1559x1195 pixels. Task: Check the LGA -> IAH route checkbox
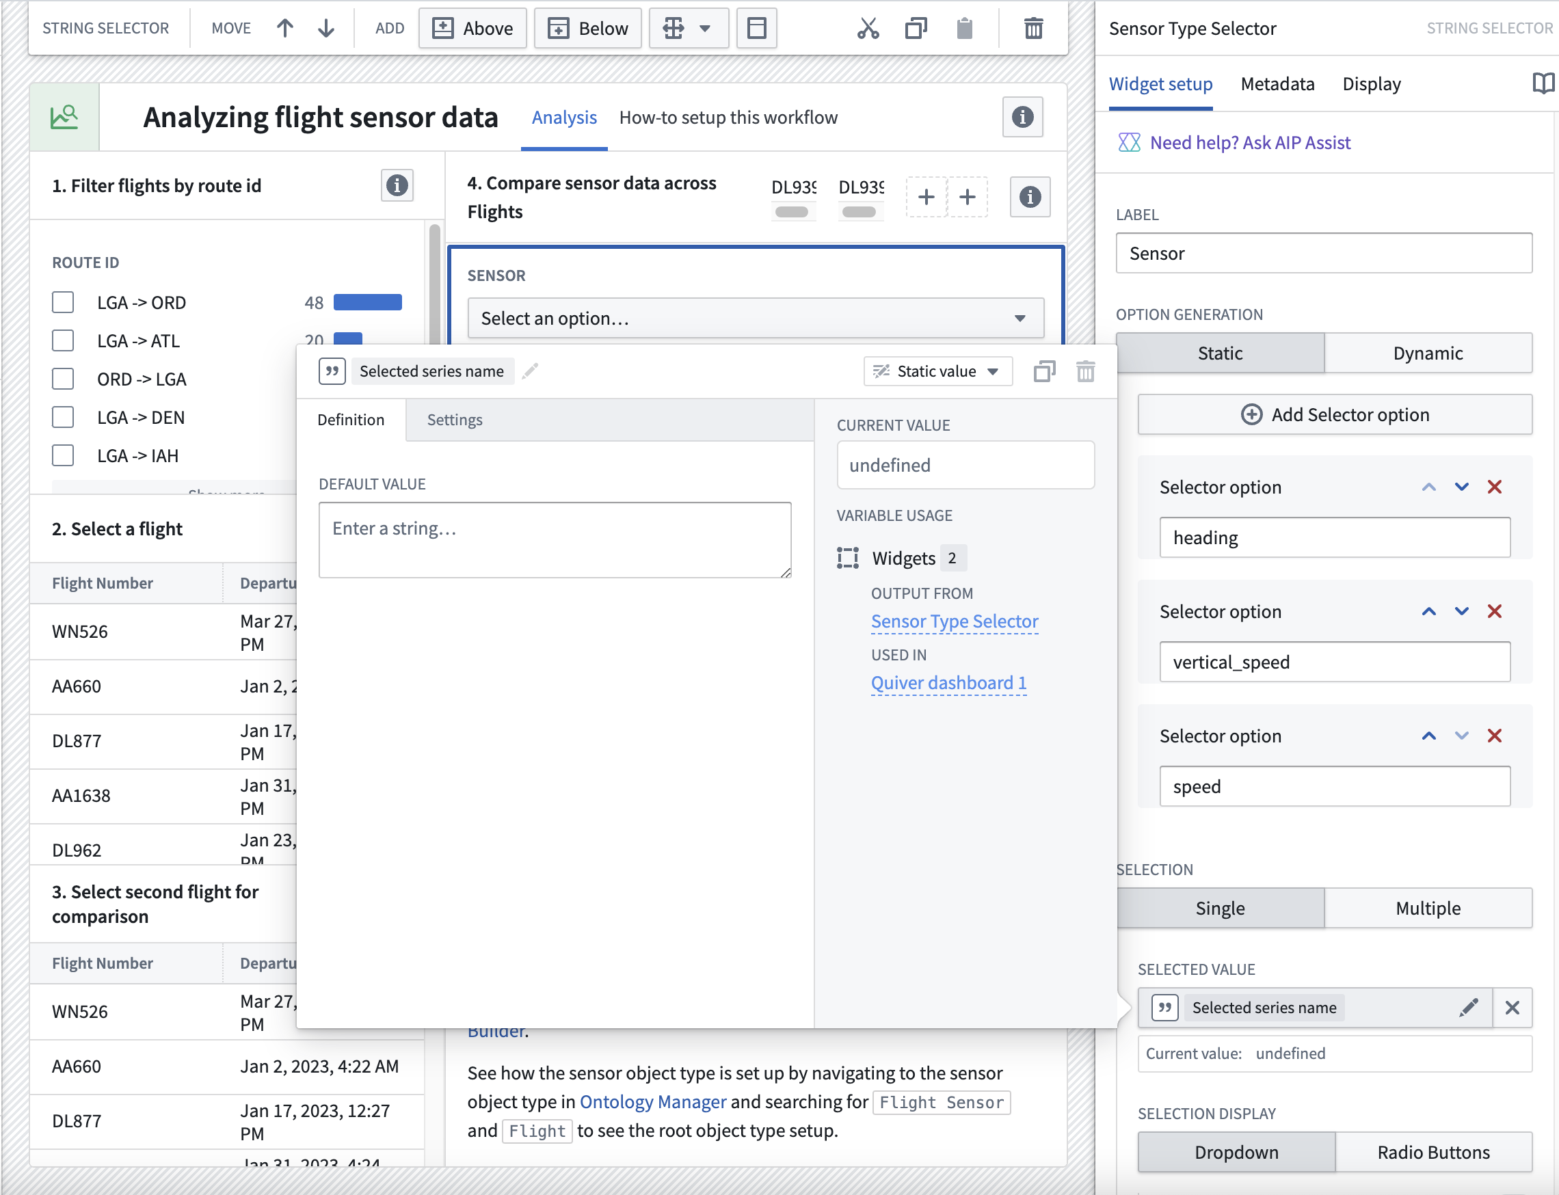coord(63,455)
